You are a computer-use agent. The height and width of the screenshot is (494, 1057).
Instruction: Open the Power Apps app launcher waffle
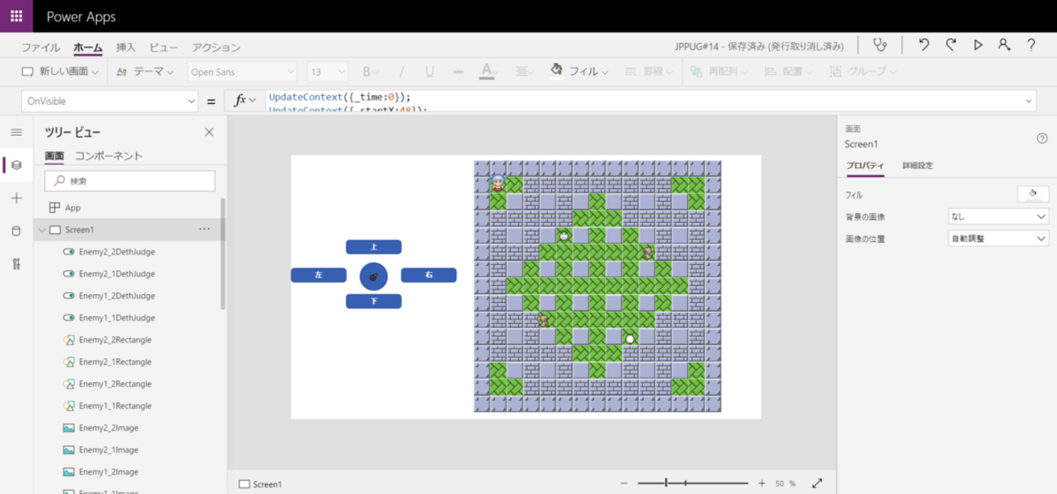(16, 16)
